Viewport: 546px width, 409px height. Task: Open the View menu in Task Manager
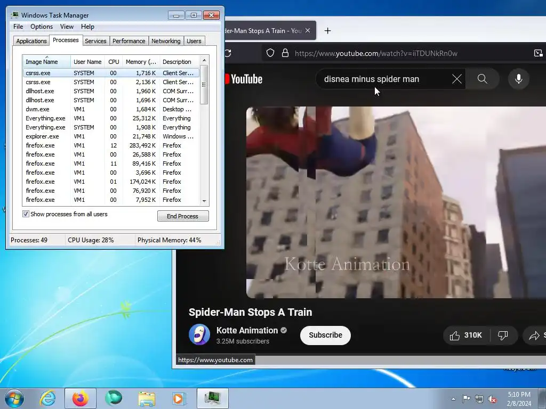tap(67, 27)
